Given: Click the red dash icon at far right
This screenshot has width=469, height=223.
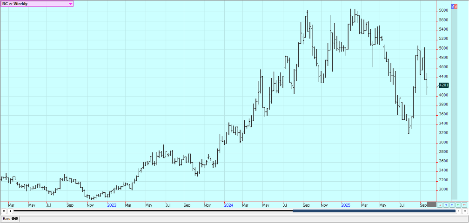Looking at the screenshot, I should point(464,204).
